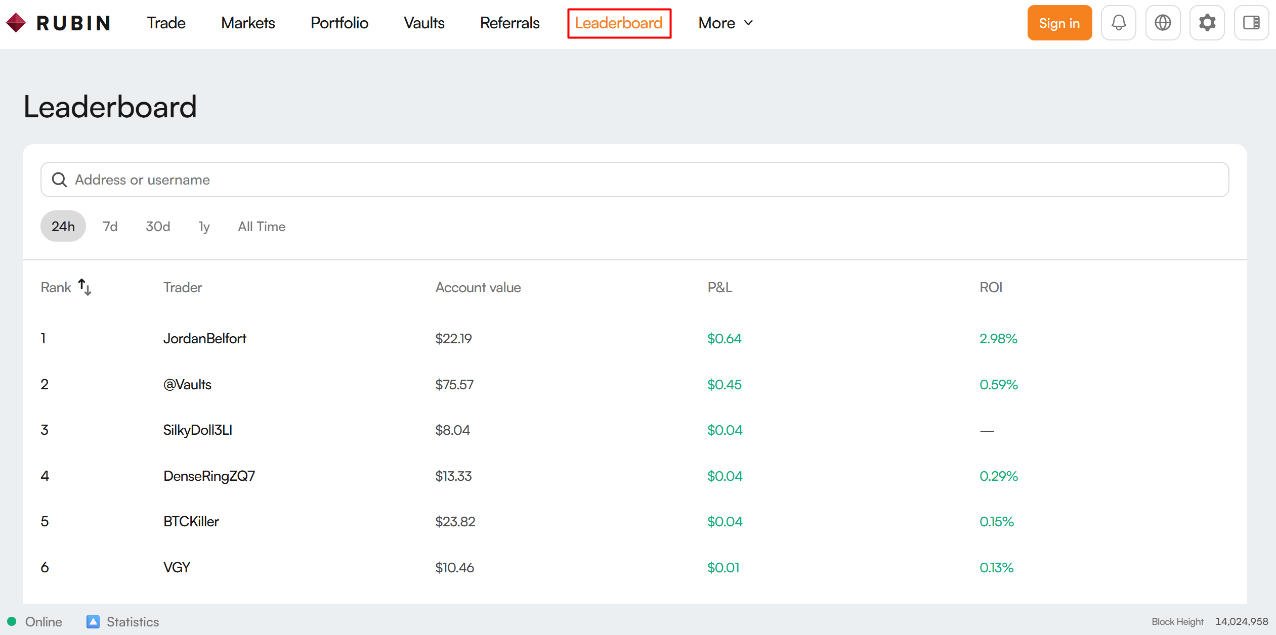Click account value $8.04
Screen dimensions: 1276x635
pos(452,430)
